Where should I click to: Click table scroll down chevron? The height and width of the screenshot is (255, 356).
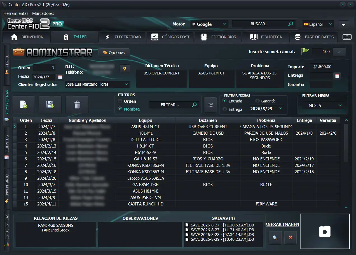346,207
